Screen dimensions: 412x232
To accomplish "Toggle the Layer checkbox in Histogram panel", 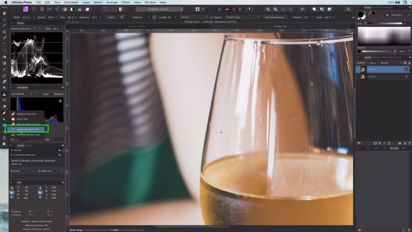I will pos(40,94).
